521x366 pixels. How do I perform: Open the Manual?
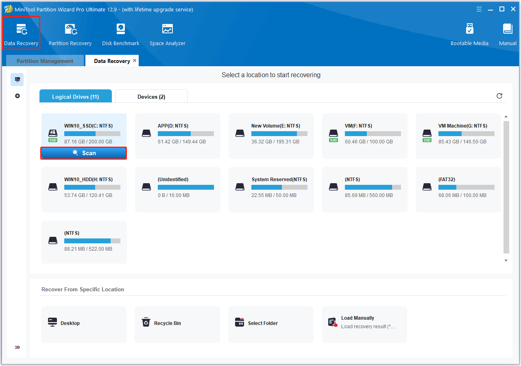point(508,34)
